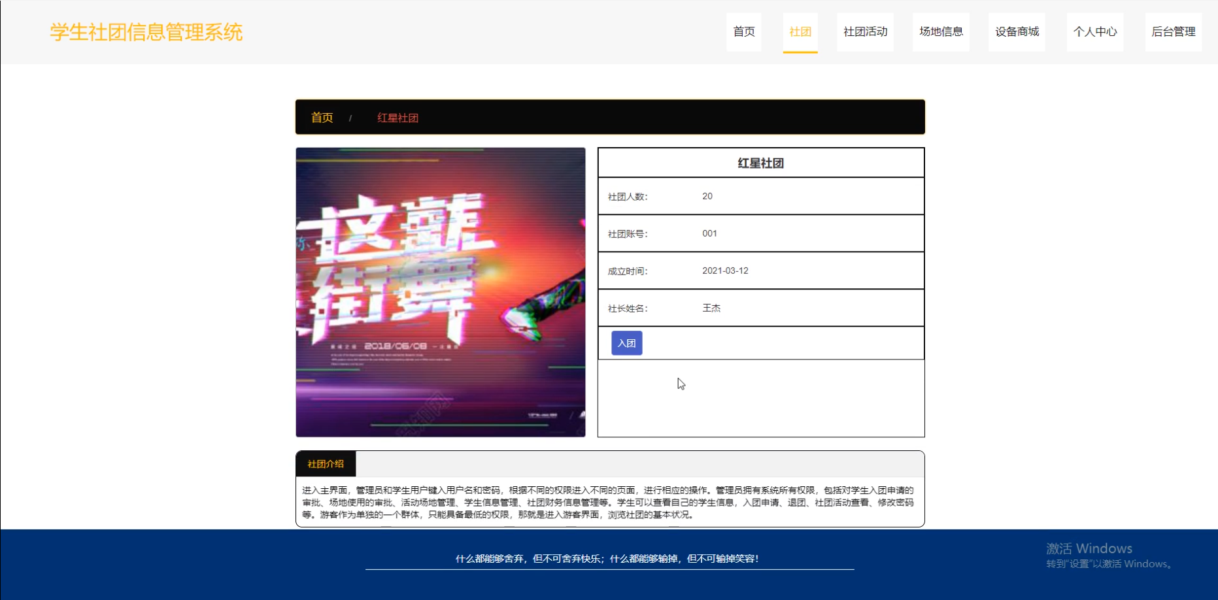Image resolution: width=1218 pixels, height=600 pixels.
Task: Open the 设备商城 menu item
Action: point(1017,32)
